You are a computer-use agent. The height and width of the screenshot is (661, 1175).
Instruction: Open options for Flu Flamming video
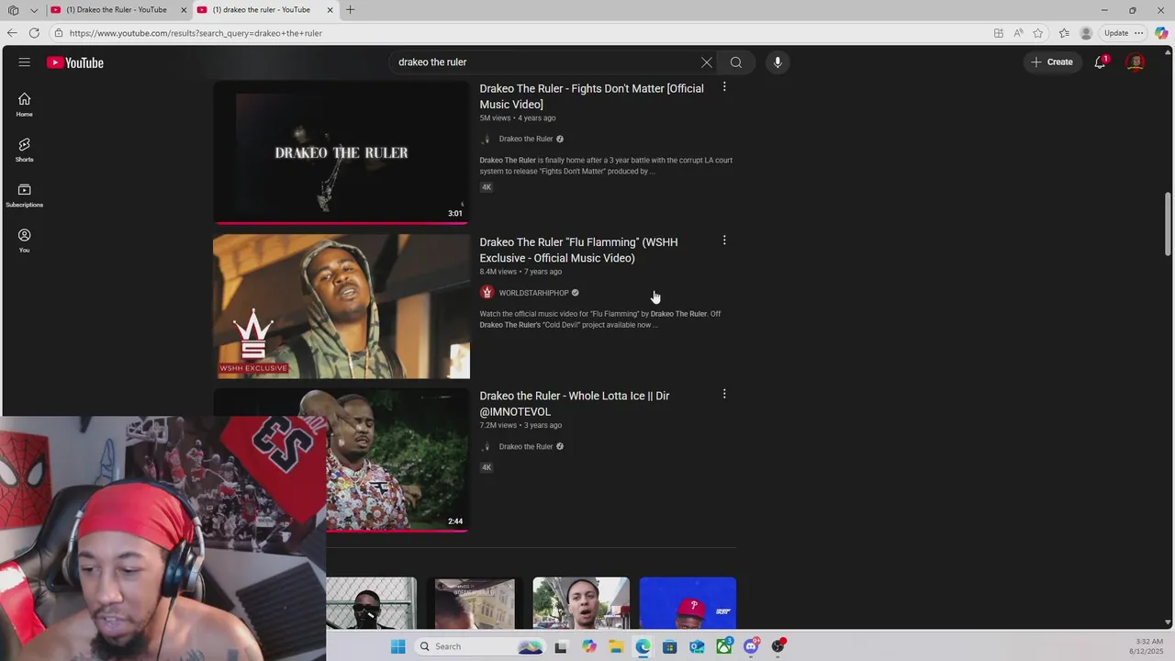coord(724,241)
